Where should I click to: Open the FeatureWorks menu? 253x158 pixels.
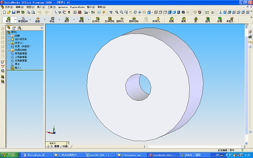pyautogui.click(x=77, y=7)
